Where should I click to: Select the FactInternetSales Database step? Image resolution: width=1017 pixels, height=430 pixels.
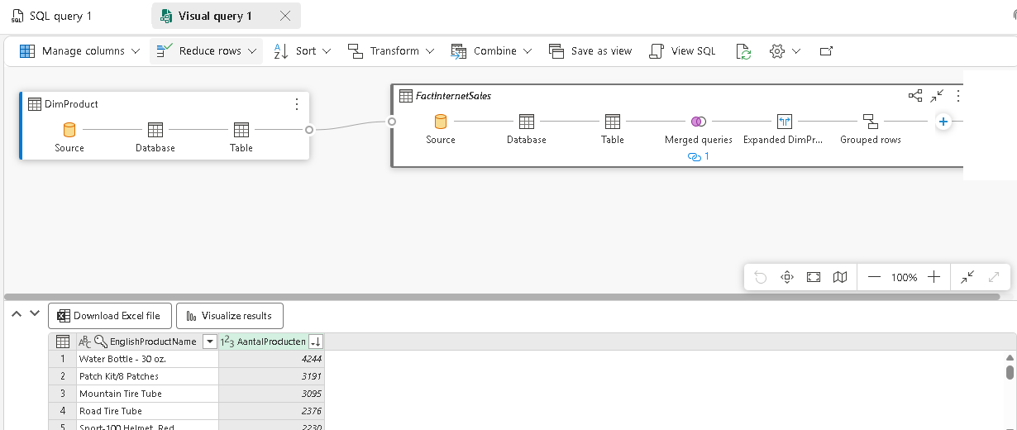tap(527, 129)
